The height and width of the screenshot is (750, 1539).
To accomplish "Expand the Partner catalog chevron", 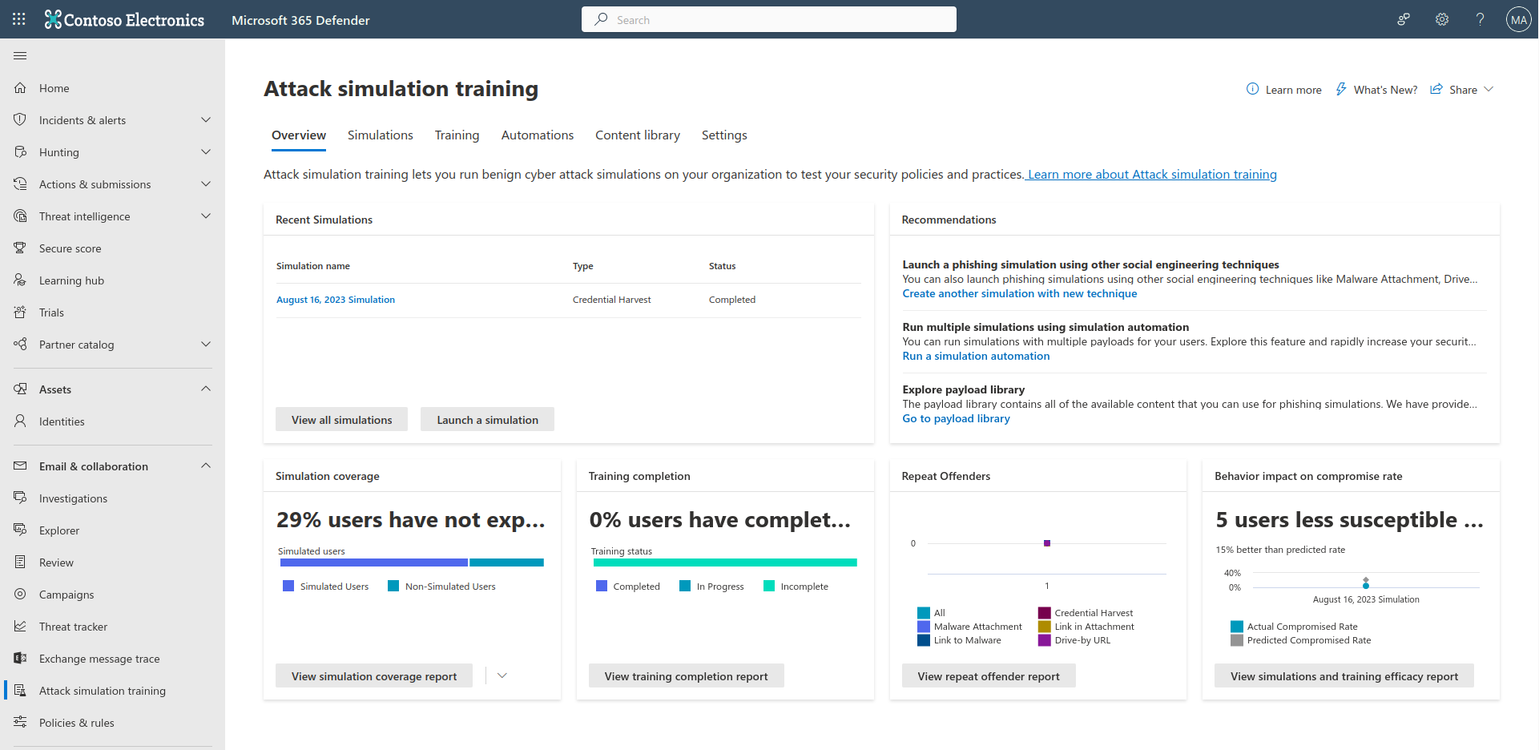I will (206, 345).
